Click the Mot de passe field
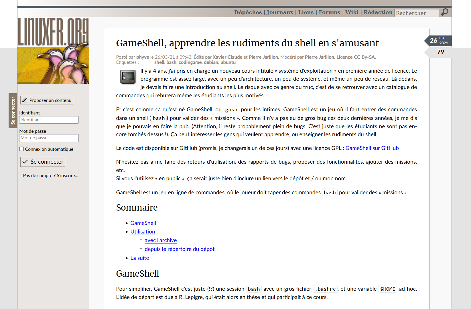471x309 pixels. pos(49,138)
